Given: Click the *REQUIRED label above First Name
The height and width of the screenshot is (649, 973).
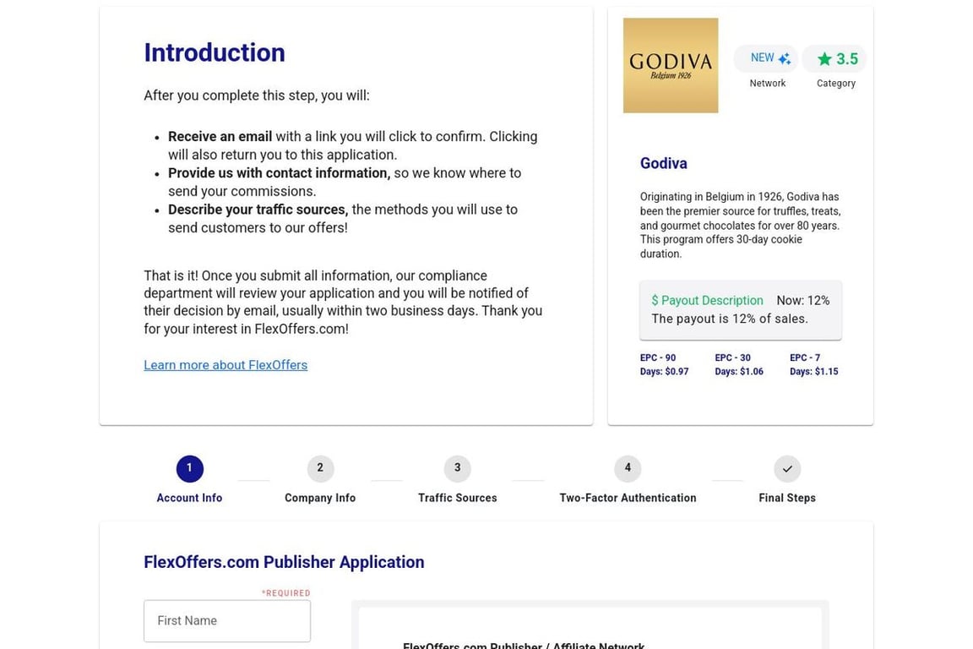Looking at the screenshot, I should click(286, 593).
